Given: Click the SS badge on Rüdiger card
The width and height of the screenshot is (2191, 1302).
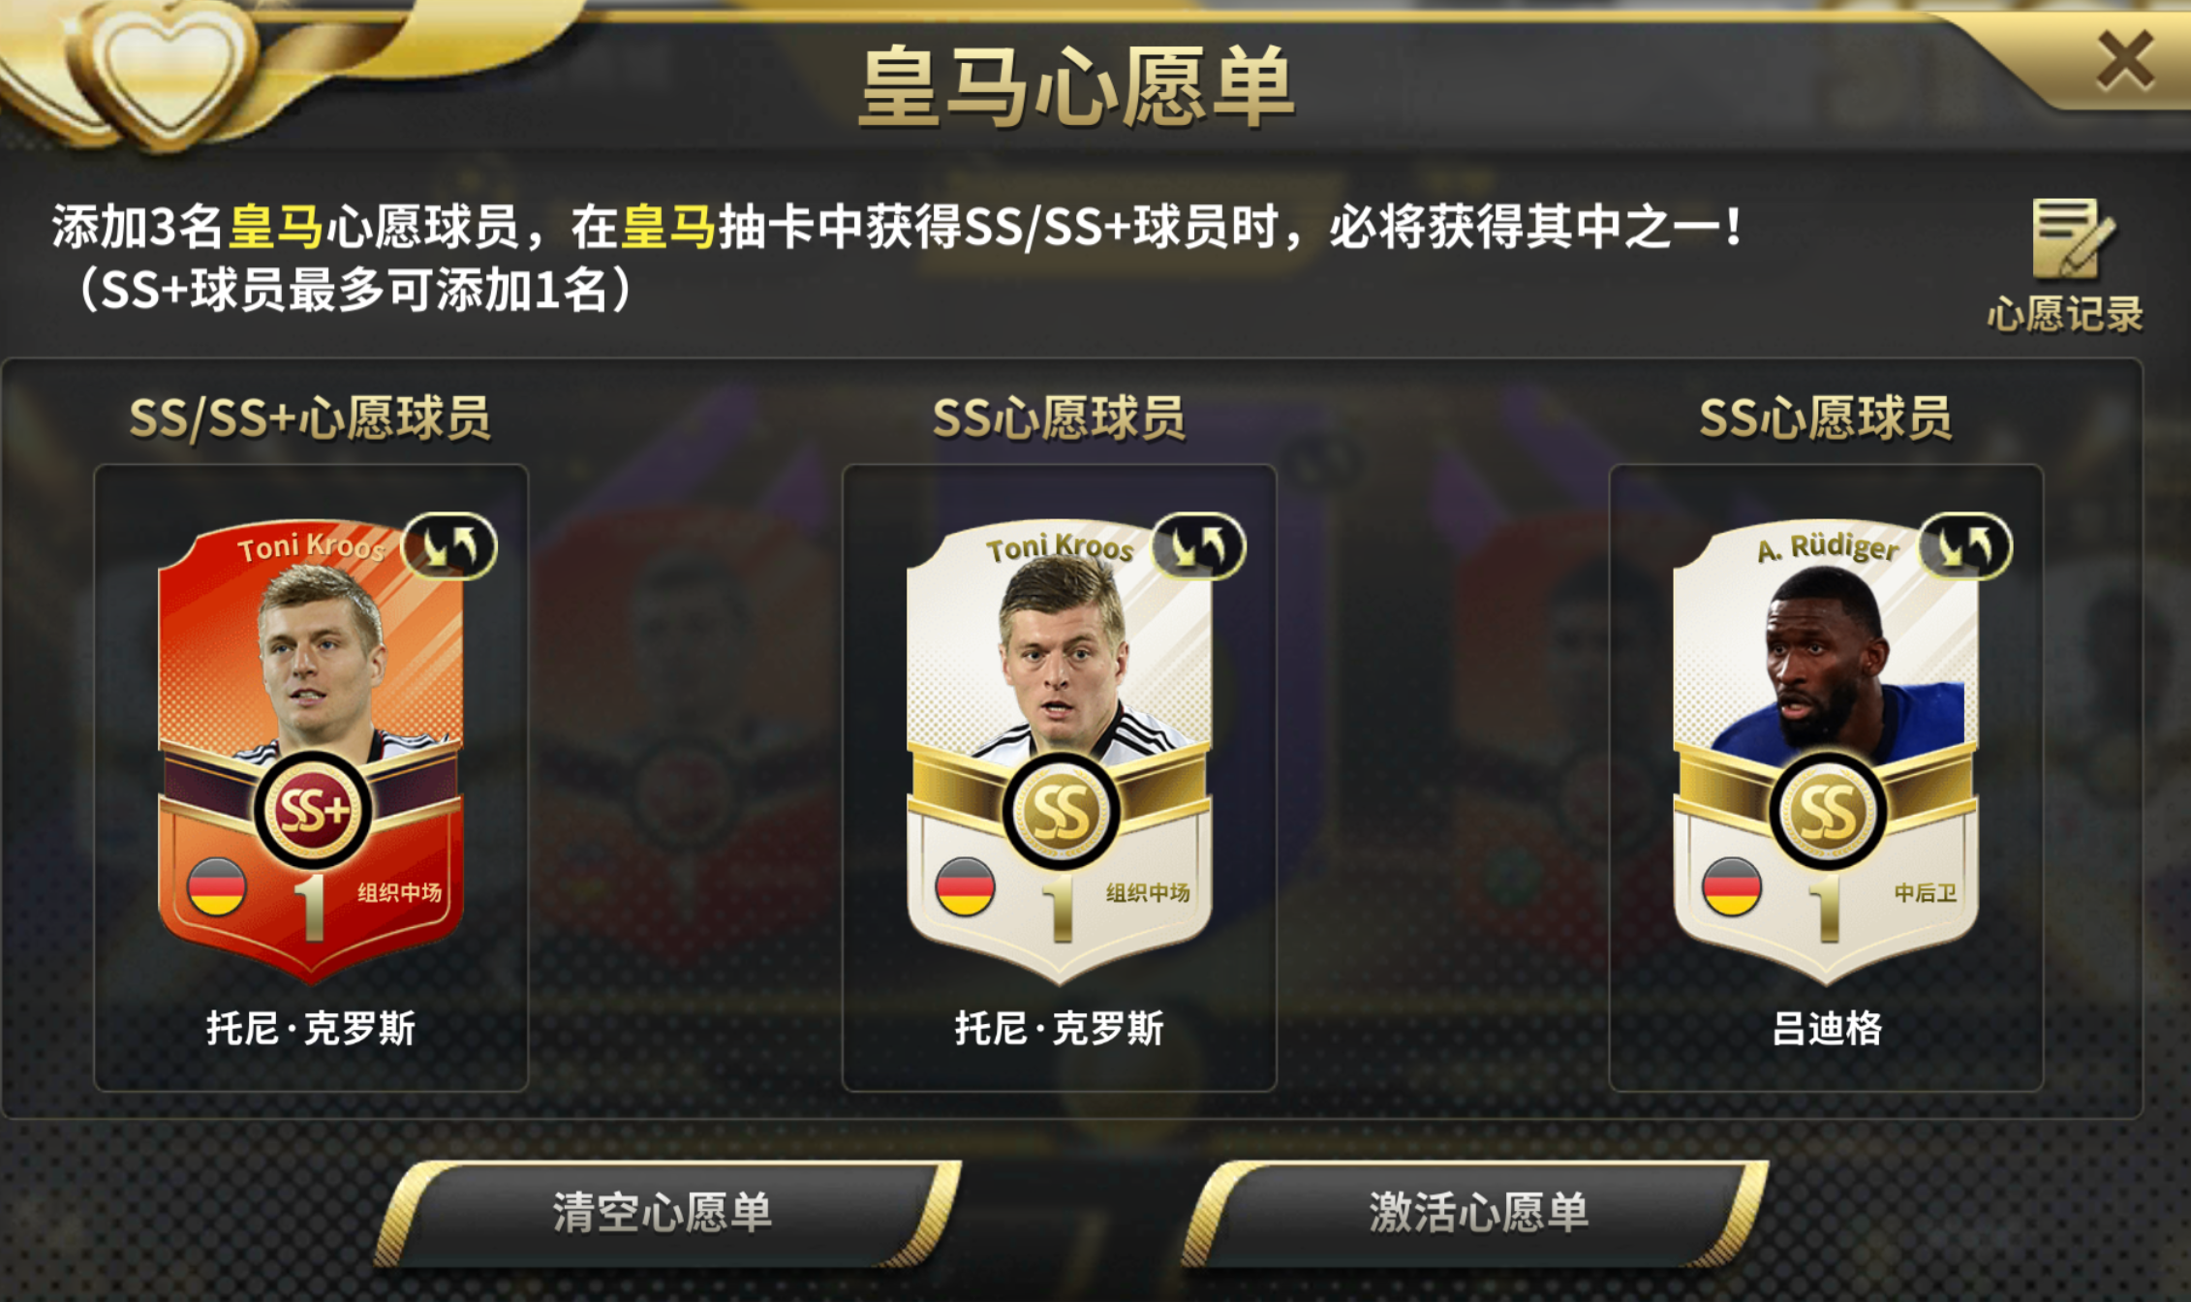Looking at the screenshot, I should pyautogui.click(x=1827, y=810).
